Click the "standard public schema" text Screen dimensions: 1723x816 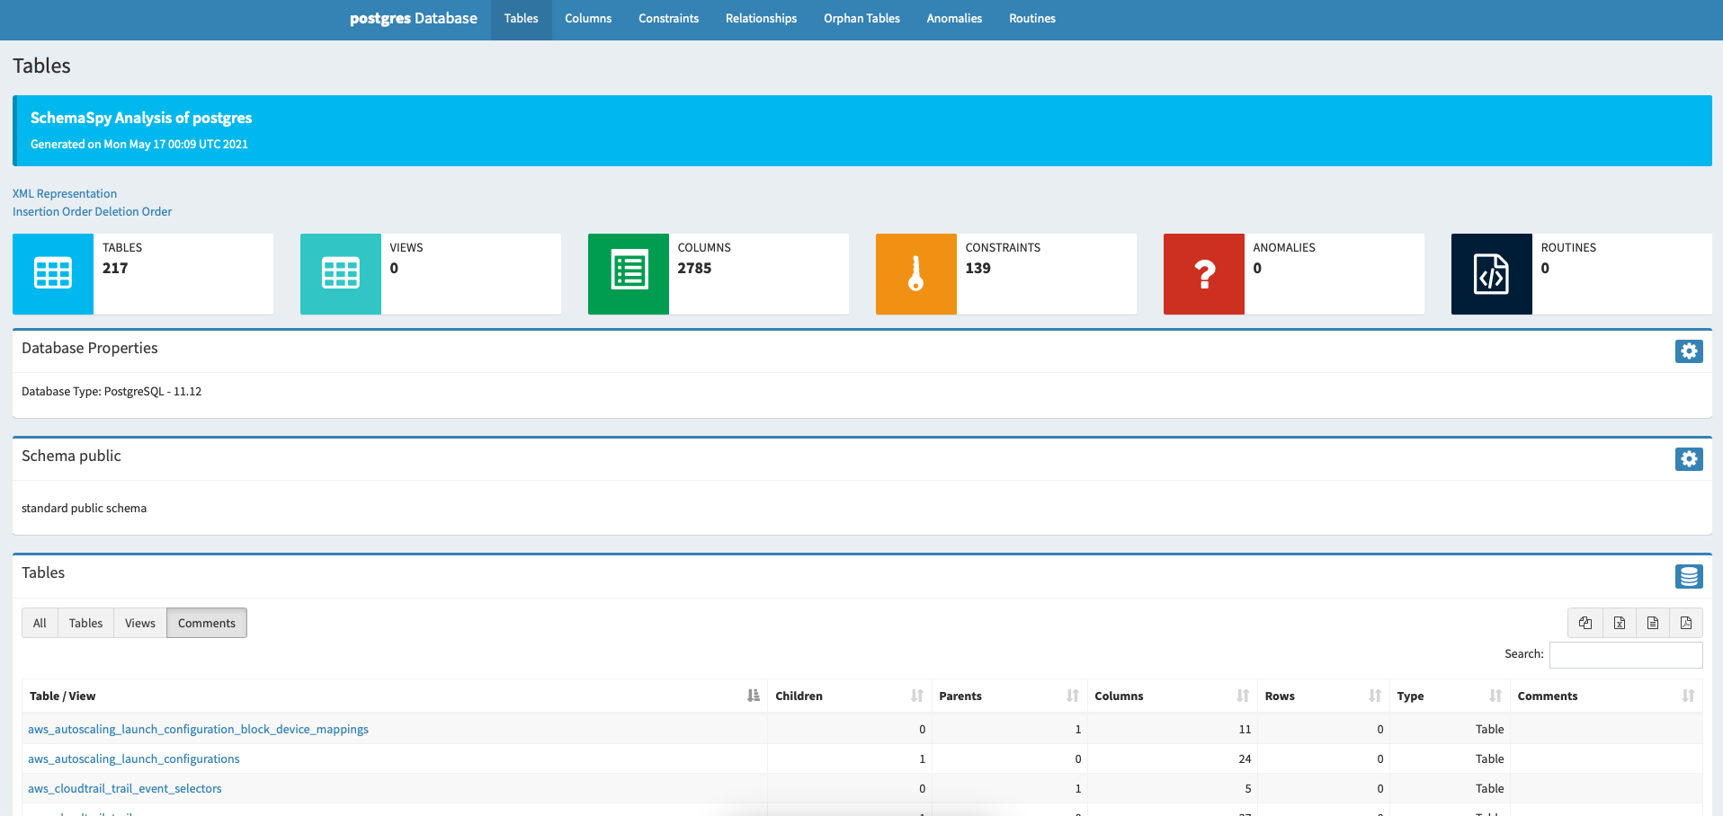84,508
